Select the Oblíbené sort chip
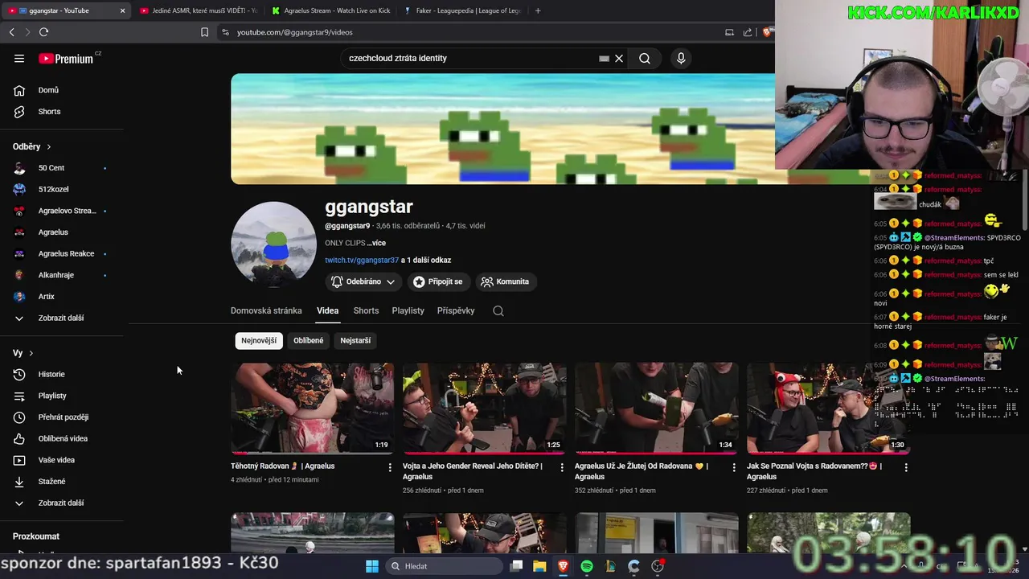This screenshot has width=1029, height=579. point(309,340)
